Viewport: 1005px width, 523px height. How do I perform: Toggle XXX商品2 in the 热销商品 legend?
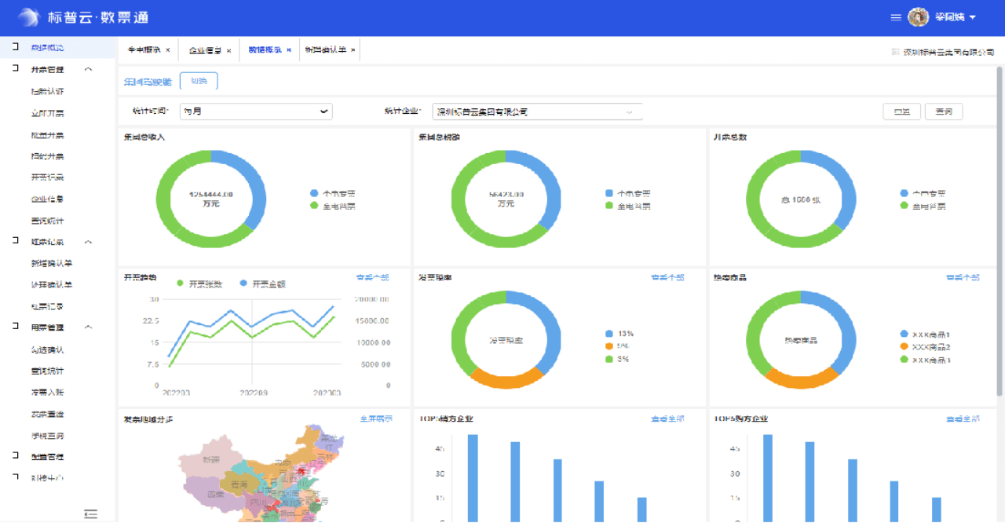904,346
